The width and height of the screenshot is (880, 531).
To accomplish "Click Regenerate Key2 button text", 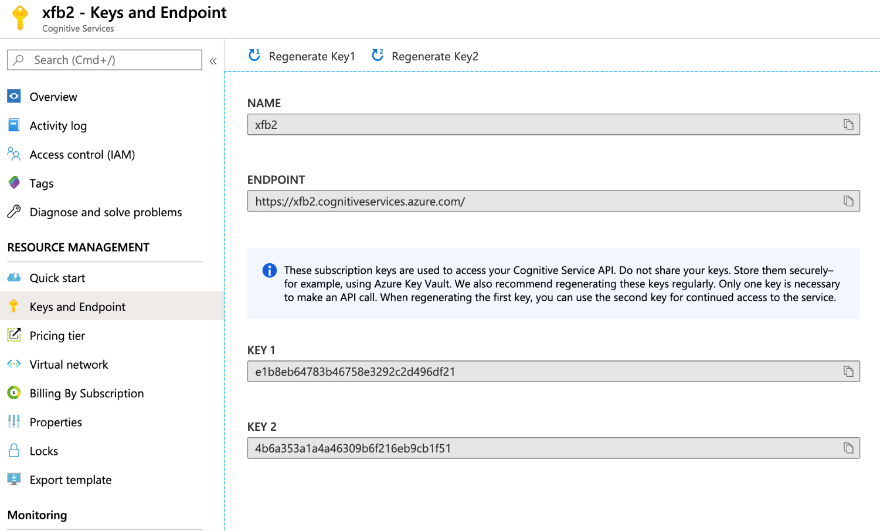I will click(x=435, y=56).
